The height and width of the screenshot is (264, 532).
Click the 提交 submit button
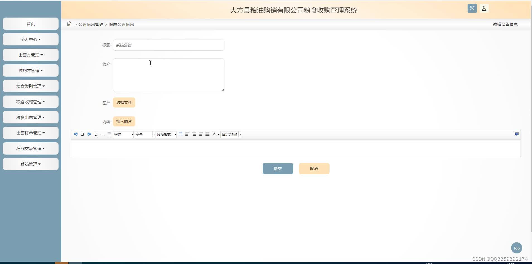[x=278, y=168]
